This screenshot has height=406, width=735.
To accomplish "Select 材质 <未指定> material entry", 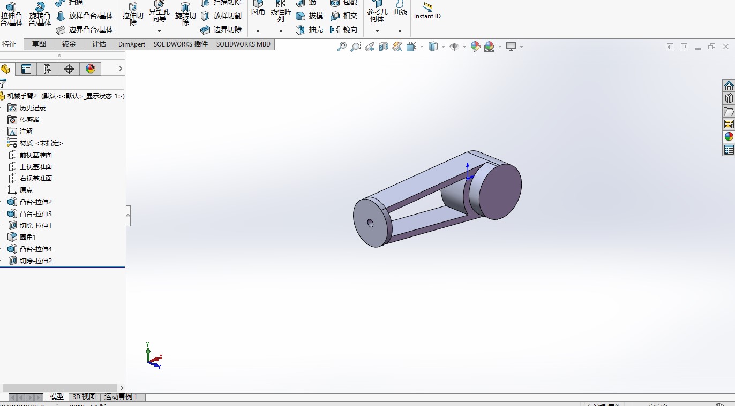I will [x=35, y=143].
